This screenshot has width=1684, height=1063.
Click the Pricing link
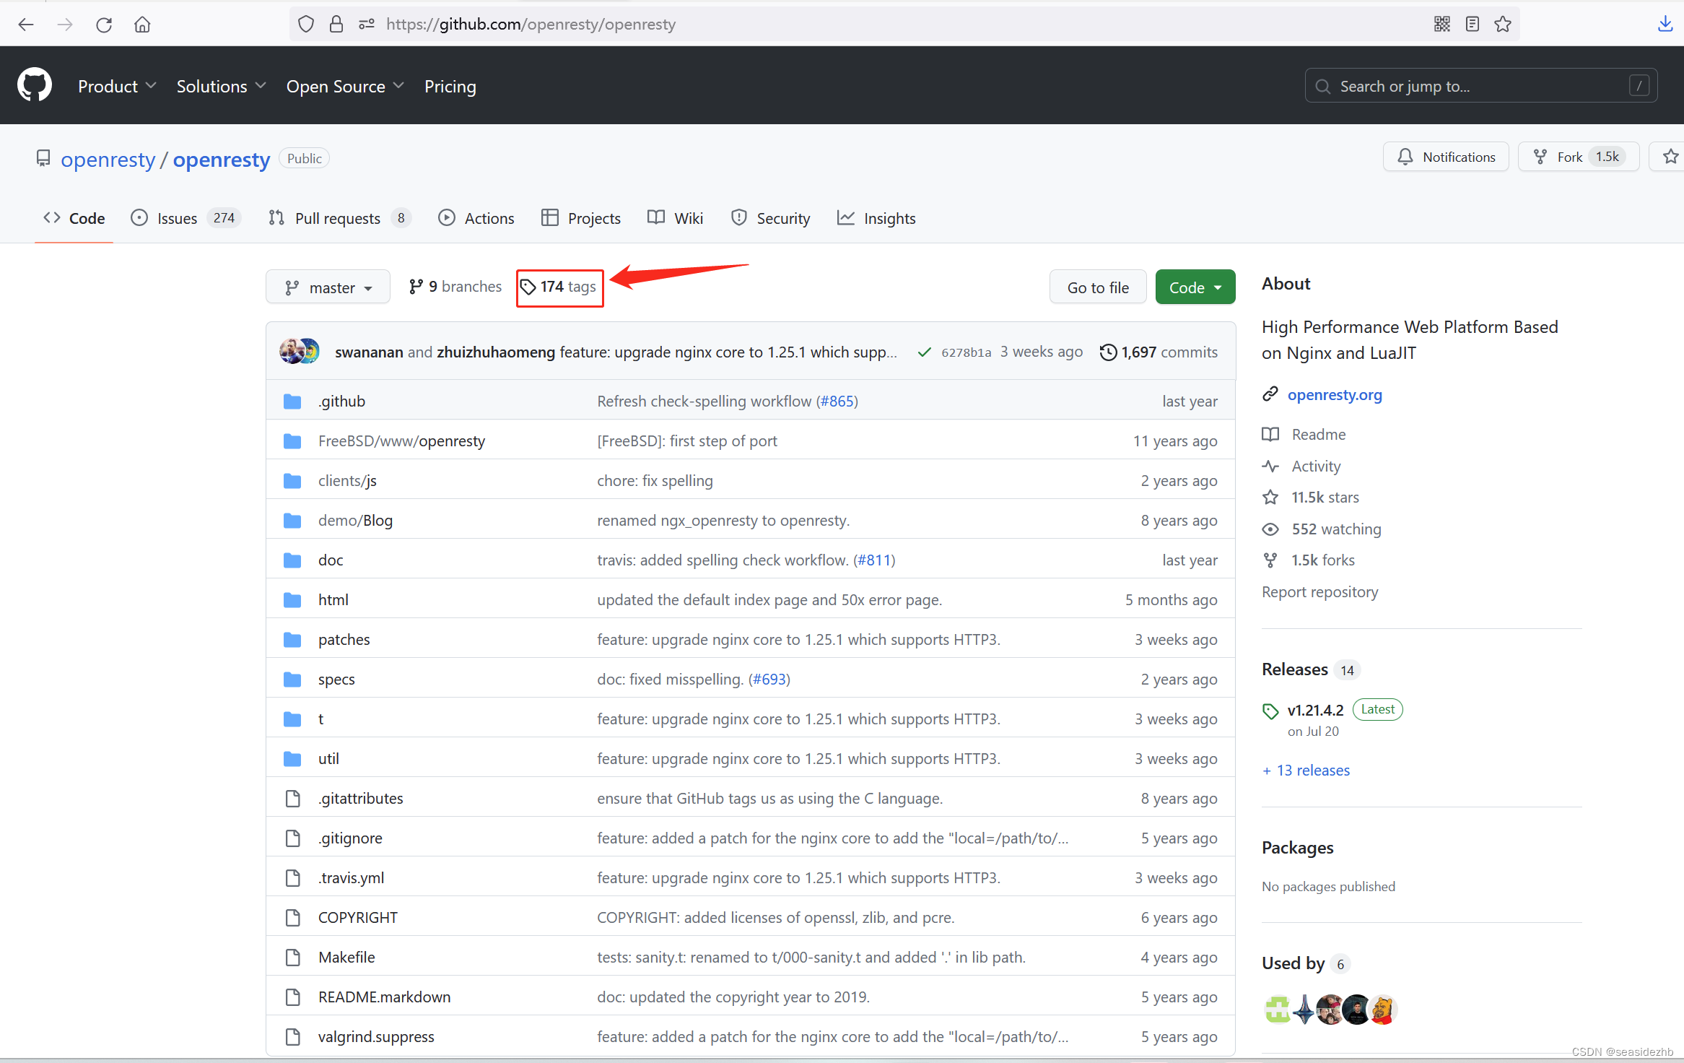click(x=450, y=86)
